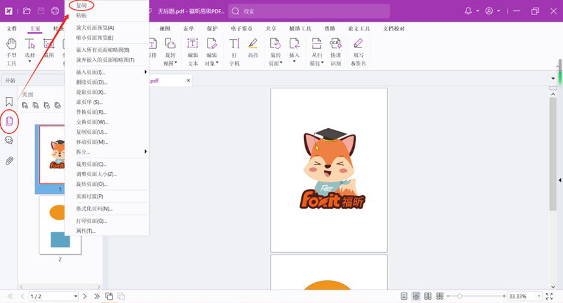
Task: Click first thumbnail zoom icon in Pages panel
Action: (x=25, y=105)
